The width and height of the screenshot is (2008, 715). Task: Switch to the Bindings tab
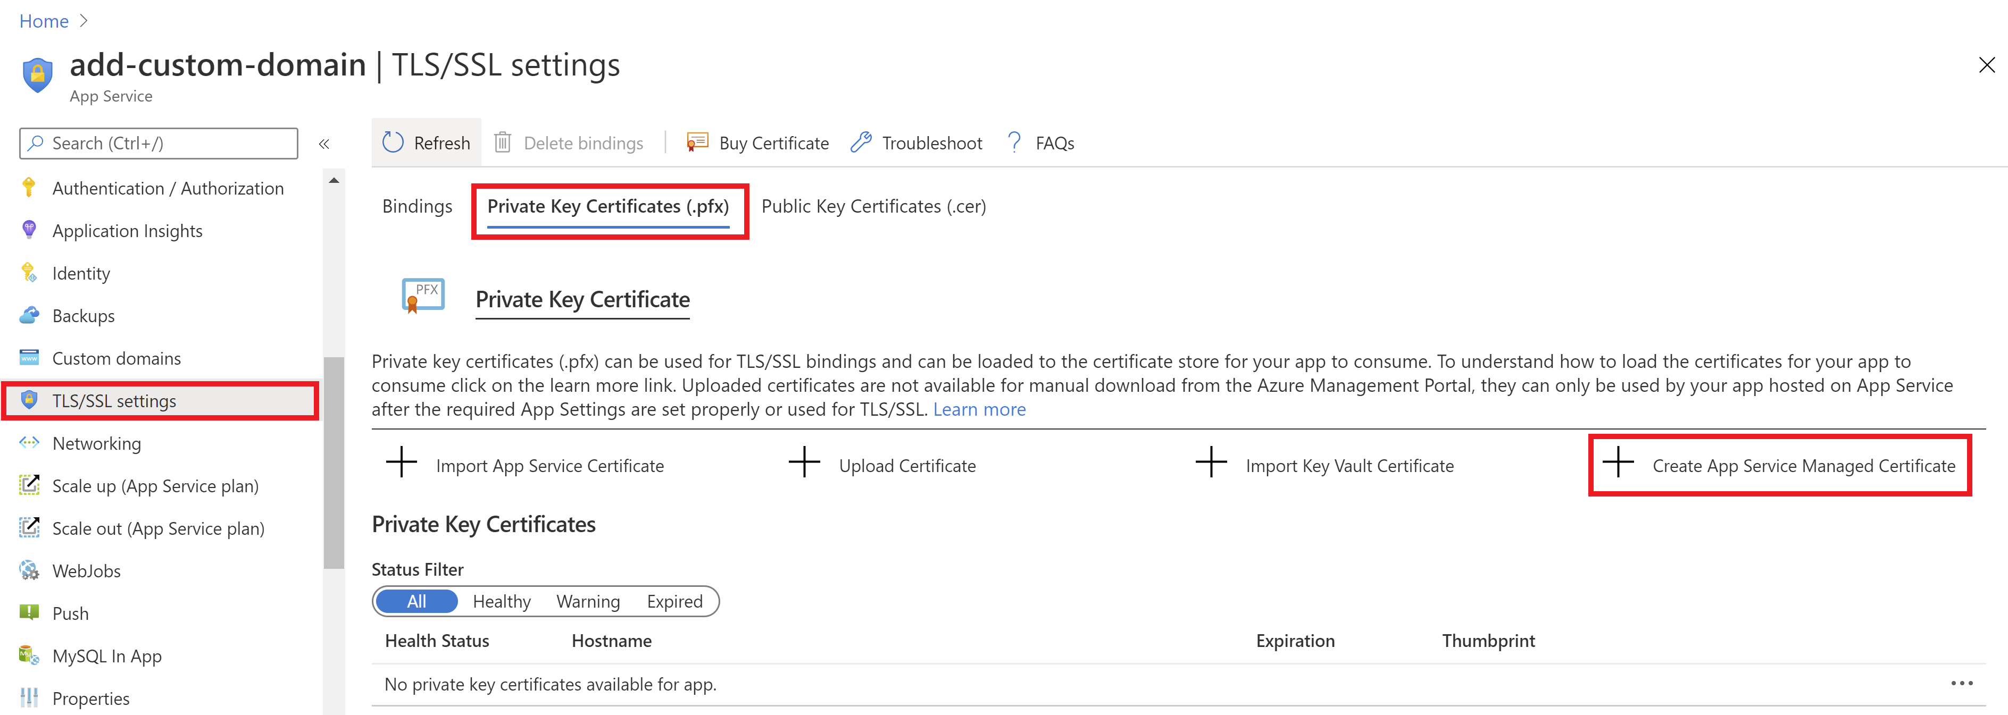pos(417,206)
